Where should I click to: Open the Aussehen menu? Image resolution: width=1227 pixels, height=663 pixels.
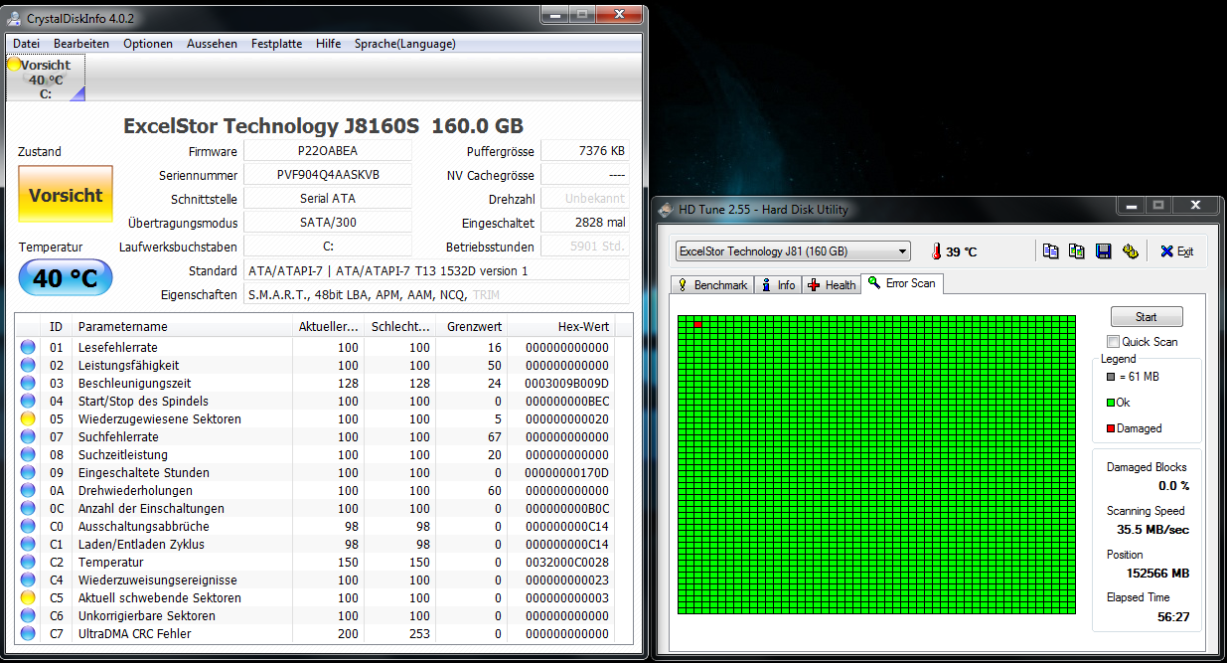pos(213,44)
